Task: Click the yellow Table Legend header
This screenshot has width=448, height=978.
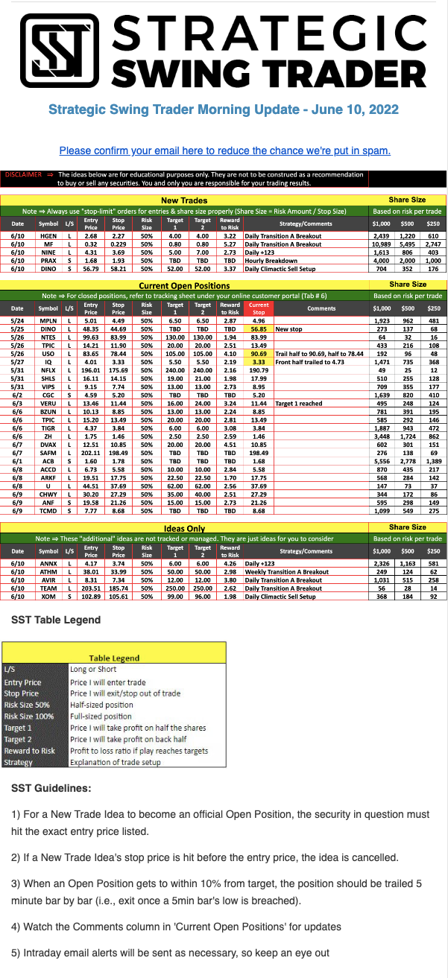Action: (x=114, y=658)
